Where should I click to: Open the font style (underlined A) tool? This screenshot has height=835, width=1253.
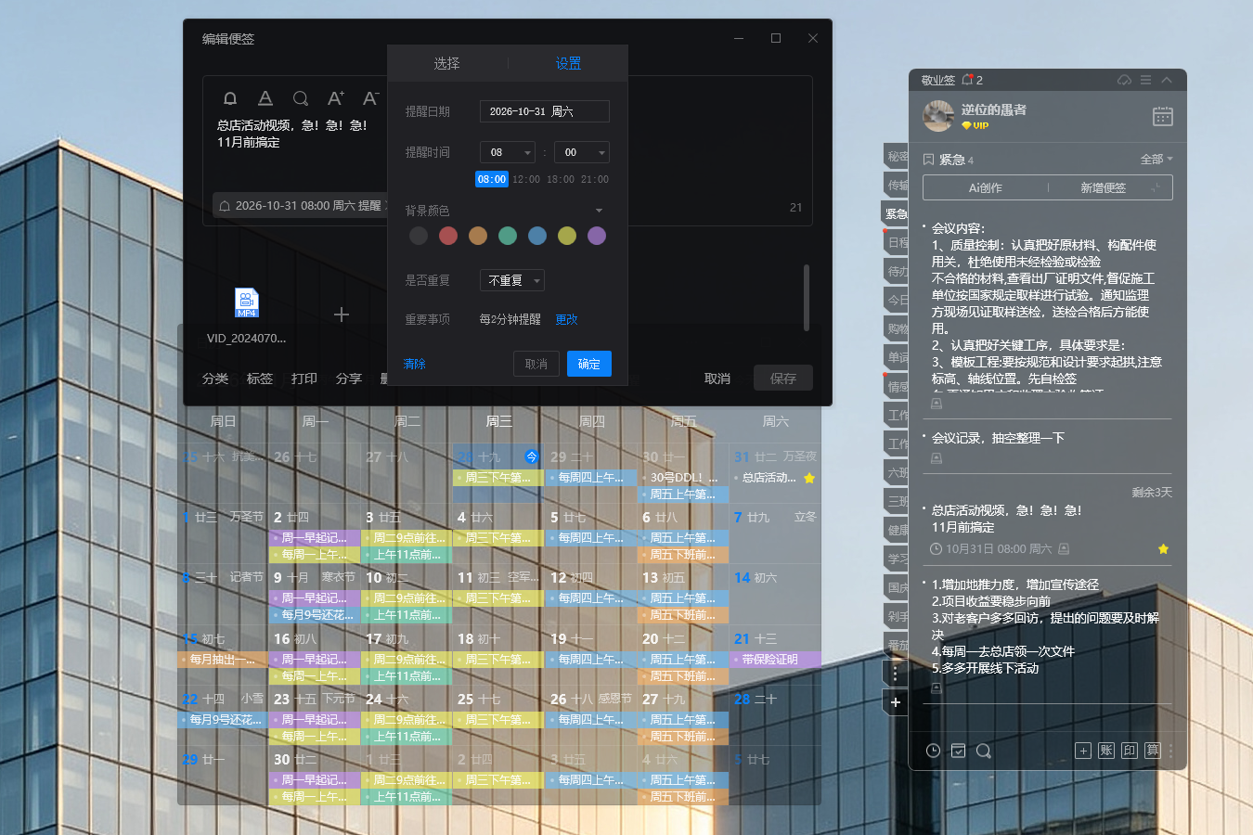point(265,98)
